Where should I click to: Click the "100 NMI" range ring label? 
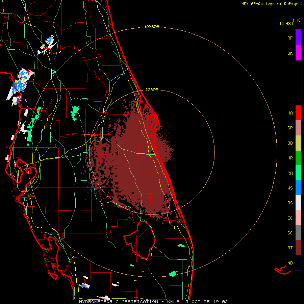pos(152,27)
